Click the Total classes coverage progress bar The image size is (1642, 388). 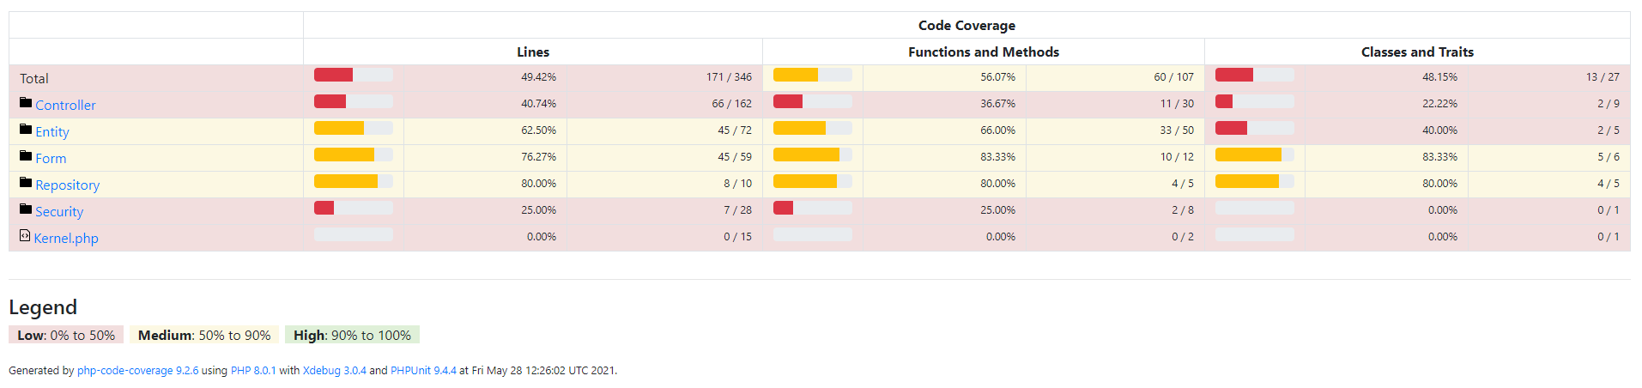(x=1255, y=75)
